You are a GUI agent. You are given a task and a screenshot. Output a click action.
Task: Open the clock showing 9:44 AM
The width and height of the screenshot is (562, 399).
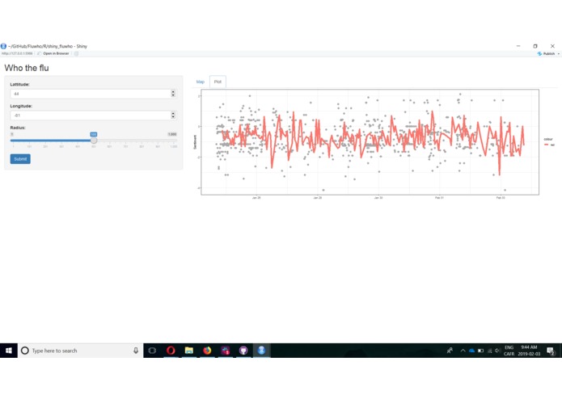(529, 347)
